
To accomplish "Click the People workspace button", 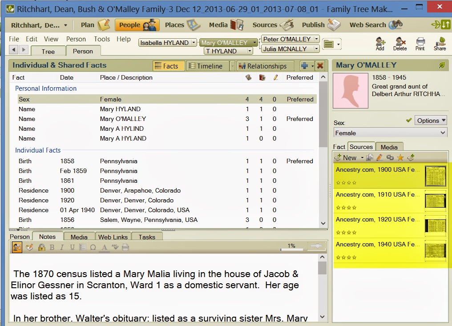I will (x=137, y=25).
